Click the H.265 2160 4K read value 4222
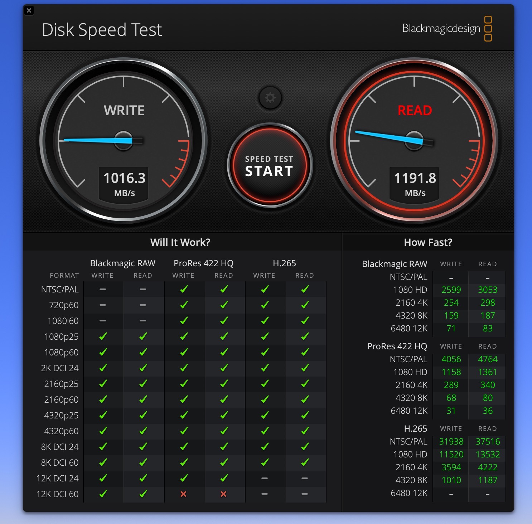Screen dimensions: 532x524 (x=488, y=467)
